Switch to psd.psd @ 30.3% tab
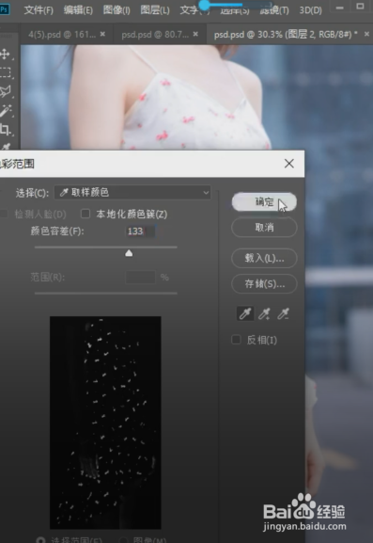 (x=287, y=34)
